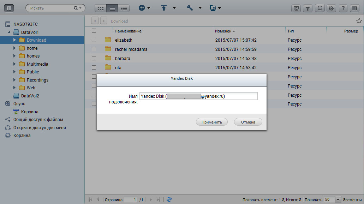Image resolution: width=364 pixels, height=204 pixels.
Task: Check the barbara folder checkbox
Action: click(x=94, y=58)
